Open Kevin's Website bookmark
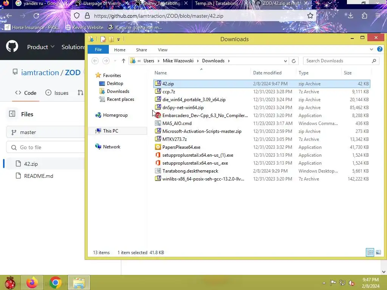 (84, 27)
